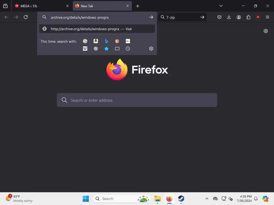Viewport: 274px width, 205px height.
Task: Open the uBlock Origin extension
Action: click(x=258, y=17)
